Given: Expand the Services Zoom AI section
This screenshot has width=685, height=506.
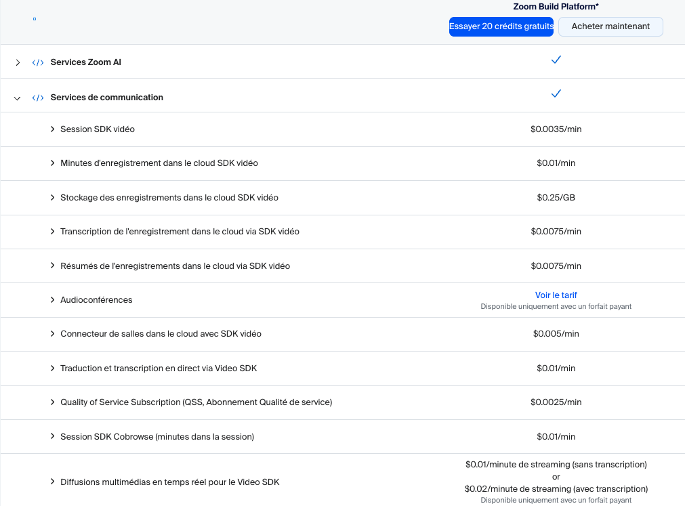Looking at the screenshot, I should [x=18, y=62].
